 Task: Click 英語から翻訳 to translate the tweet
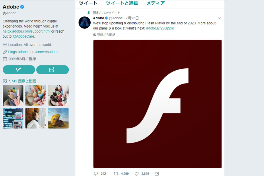(106, 35)
